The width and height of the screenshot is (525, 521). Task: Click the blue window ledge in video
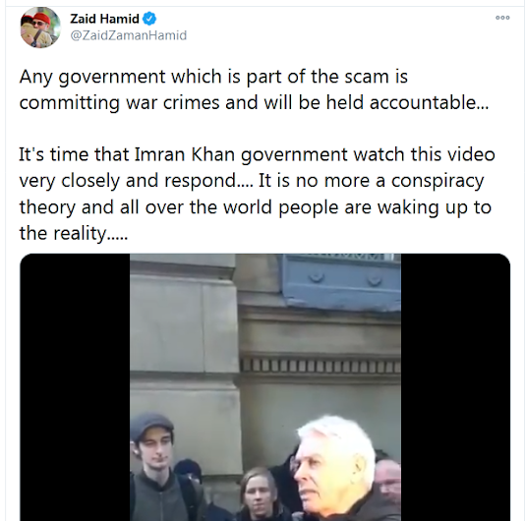(341, 281)
